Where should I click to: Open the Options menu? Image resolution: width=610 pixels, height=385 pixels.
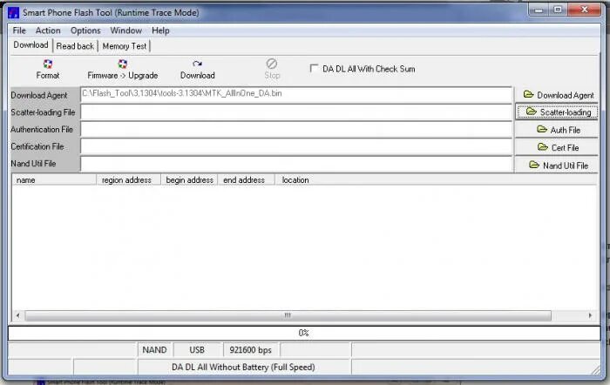pyautogui.click(x=85, y=30)
